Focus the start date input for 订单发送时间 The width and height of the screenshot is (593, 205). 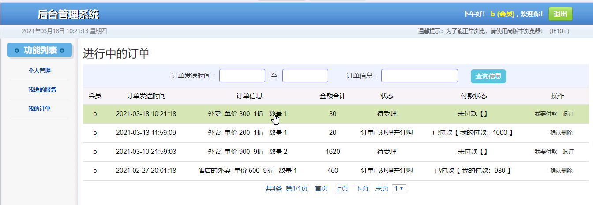pyautogui.click(x=242, y=76)
